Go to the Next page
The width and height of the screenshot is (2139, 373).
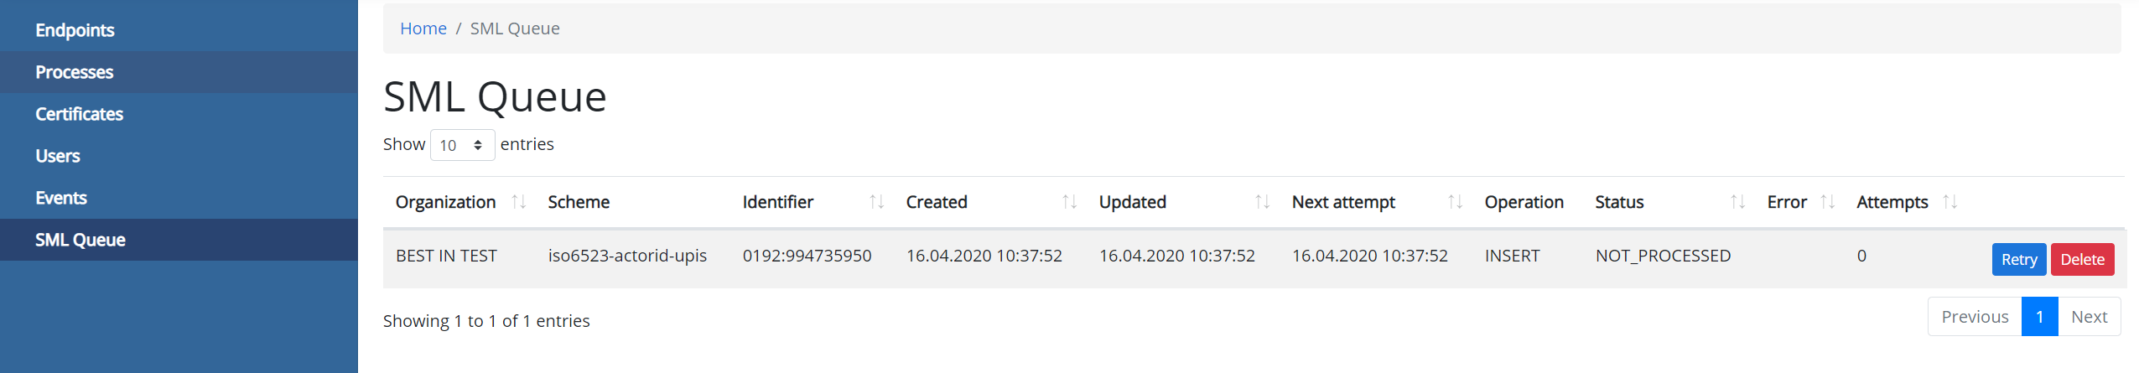click(x=2089, y=317)
